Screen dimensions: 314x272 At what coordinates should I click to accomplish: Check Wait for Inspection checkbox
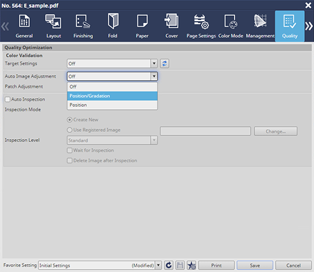(x=69, y=150)
